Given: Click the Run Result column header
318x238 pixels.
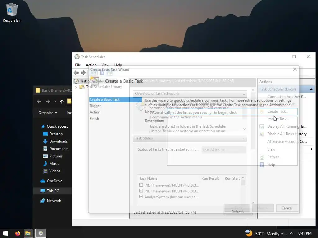Looking at the screenshot, I should pos(210,178).
